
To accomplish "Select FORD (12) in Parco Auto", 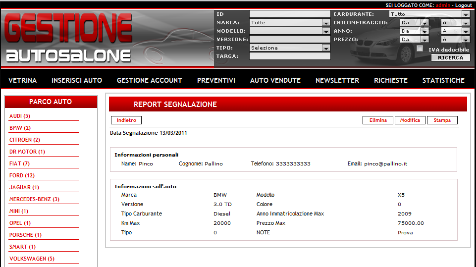I will coord(22,175).
